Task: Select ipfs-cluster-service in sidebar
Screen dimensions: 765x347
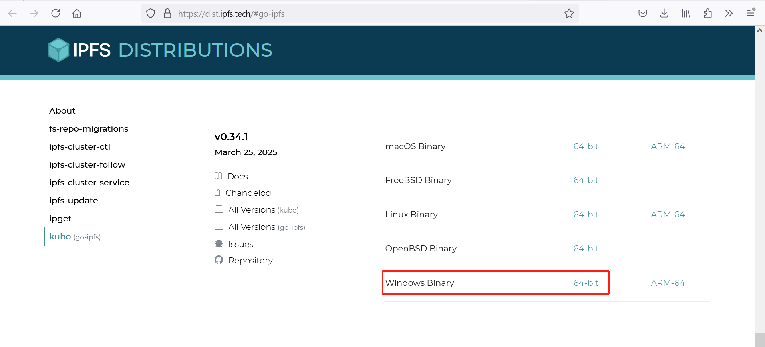Action: click(89, 183)
